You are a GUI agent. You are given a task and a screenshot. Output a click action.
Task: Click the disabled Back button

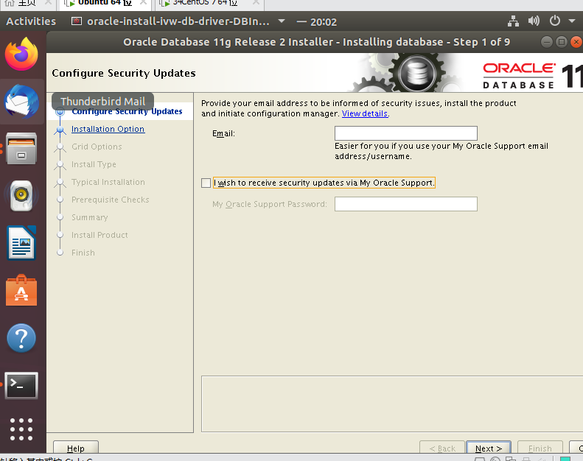pos(442,448)
